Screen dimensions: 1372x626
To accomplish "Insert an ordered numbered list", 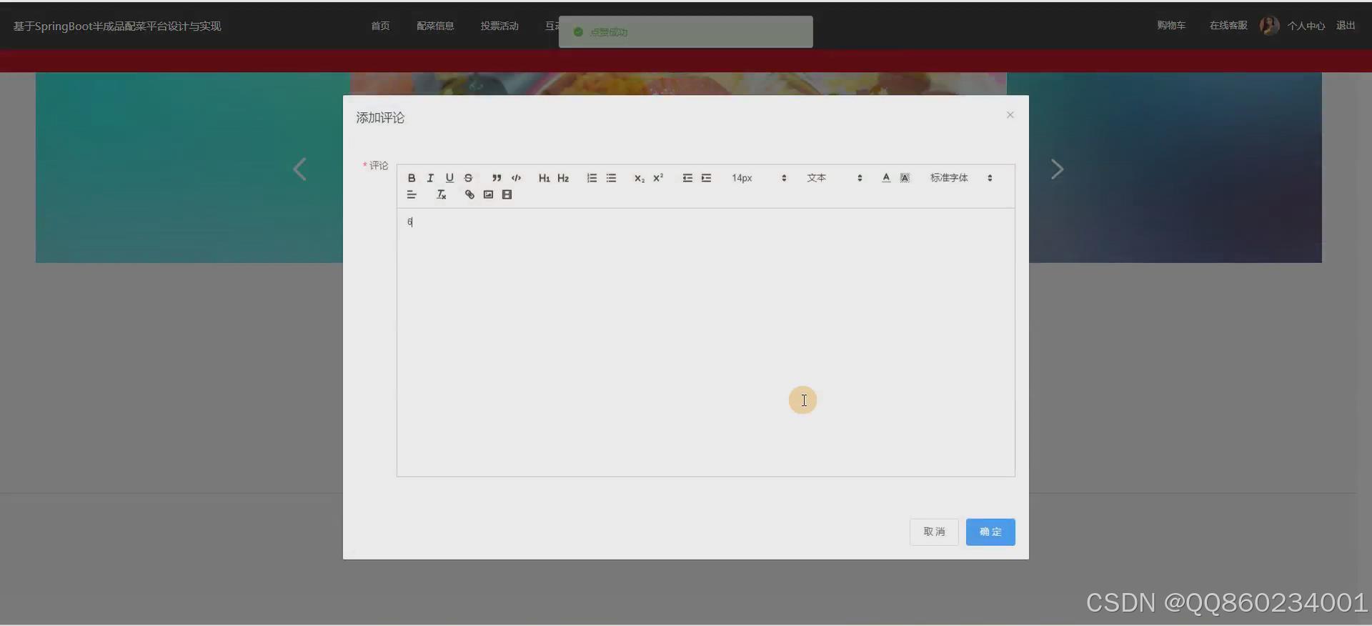I will (592, 178).
